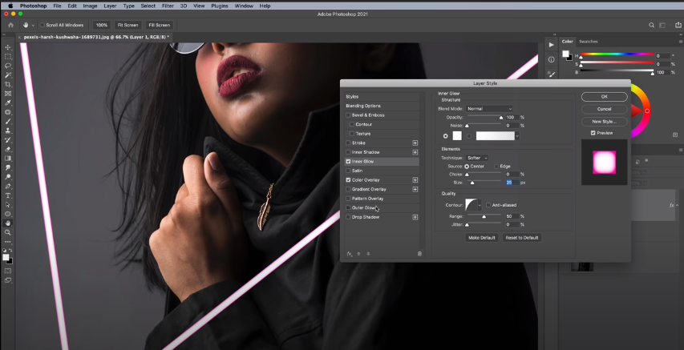This screenshot has height=350, width=684.
Task: Select the Crop tool
Action: coord(8,84)
